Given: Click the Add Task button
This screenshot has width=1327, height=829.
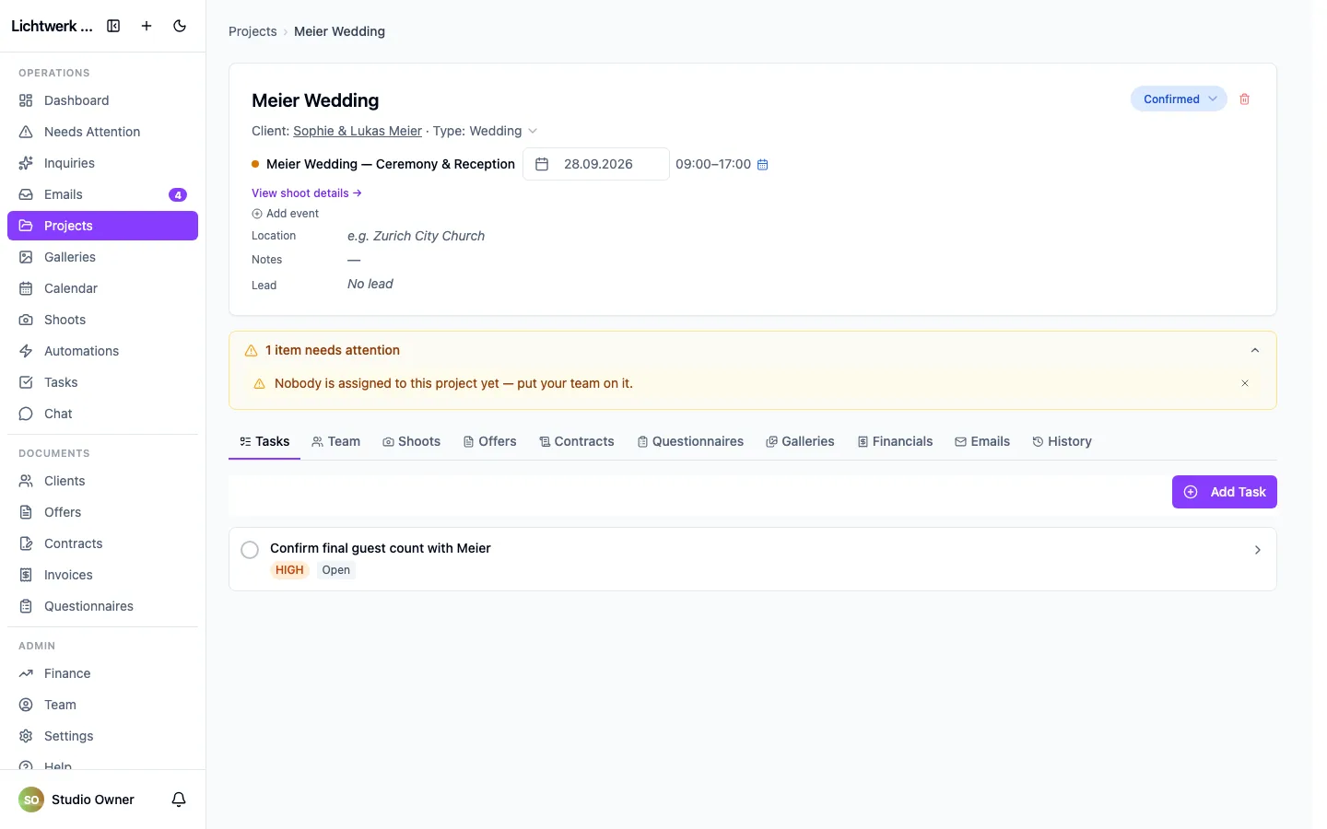Looking at the screenshot, I should 1224,492.
